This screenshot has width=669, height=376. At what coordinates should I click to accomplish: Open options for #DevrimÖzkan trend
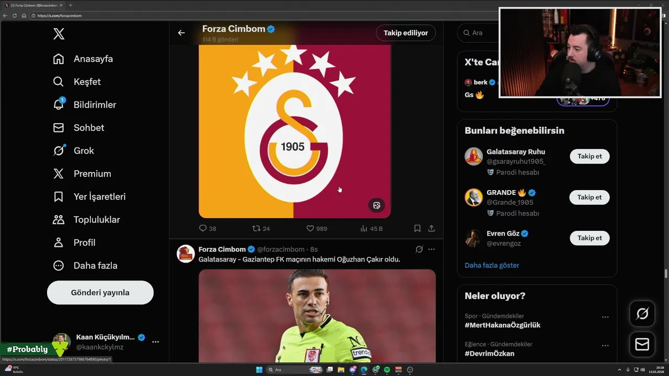click(x=605, y=345)
